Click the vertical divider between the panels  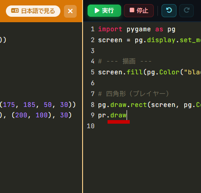click(x=83, y=96)
